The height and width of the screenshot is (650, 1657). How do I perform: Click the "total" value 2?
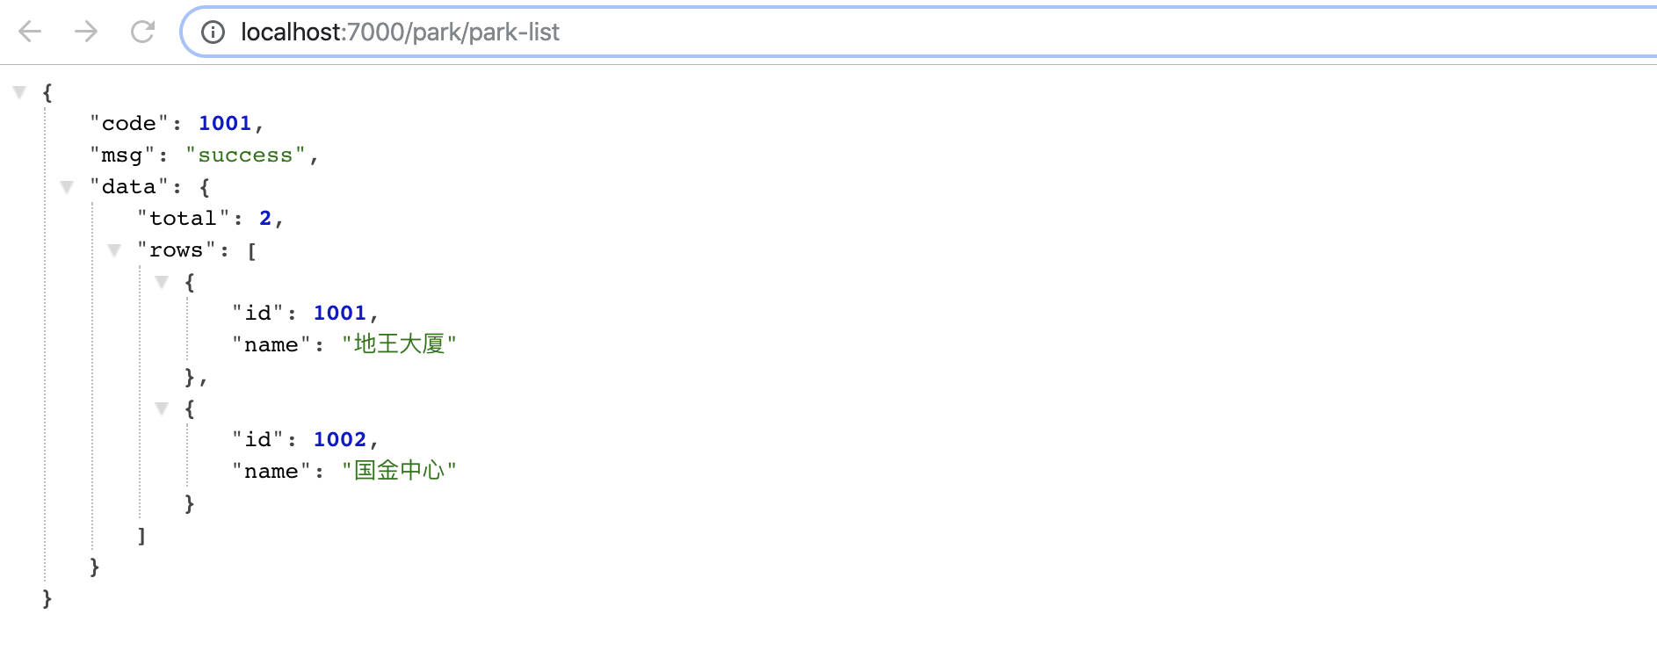click(x=265, y=219)
